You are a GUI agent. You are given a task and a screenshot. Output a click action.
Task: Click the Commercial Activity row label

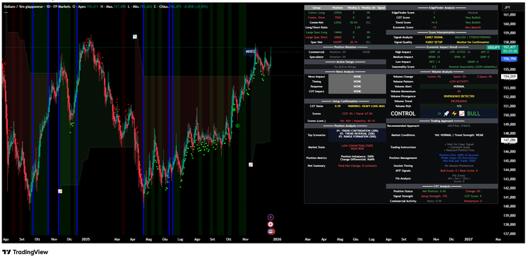coord(403,201)
